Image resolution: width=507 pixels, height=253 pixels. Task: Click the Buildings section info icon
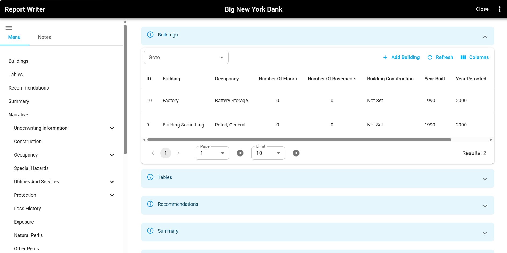coord(150,35)
